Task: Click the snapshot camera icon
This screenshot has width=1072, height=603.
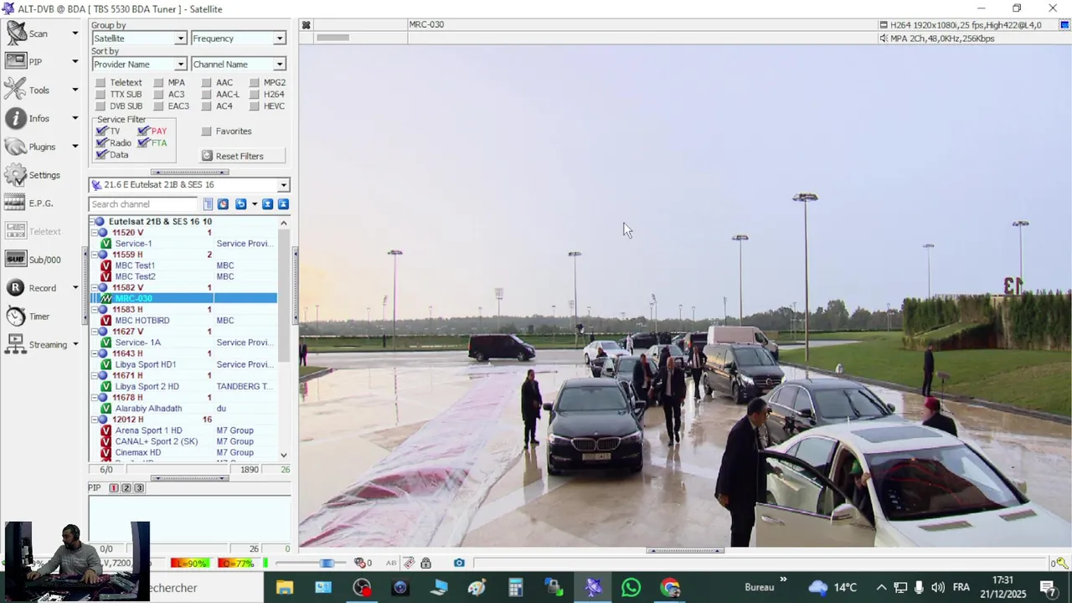Action: [459, 563]
